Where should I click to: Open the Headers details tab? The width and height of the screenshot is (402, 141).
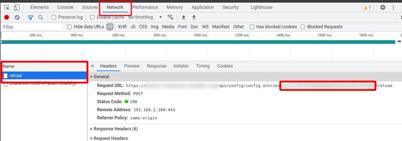tap(108, 66)
